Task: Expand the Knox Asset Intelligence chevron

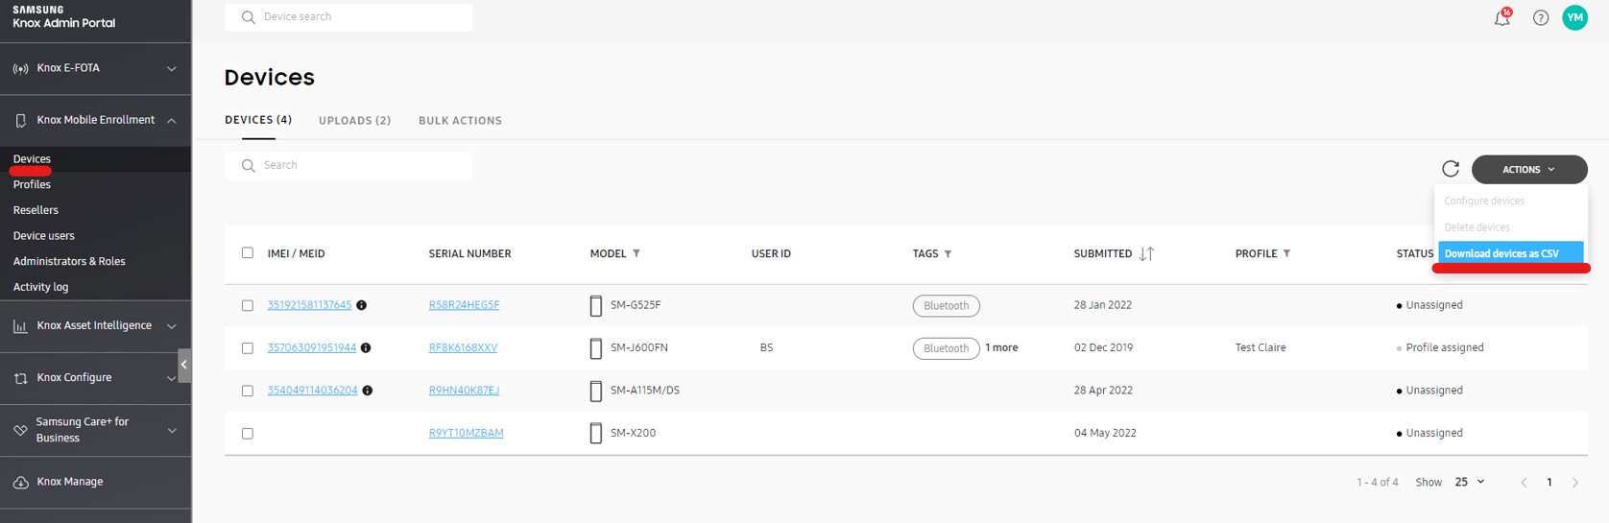Action: (172, 326)
